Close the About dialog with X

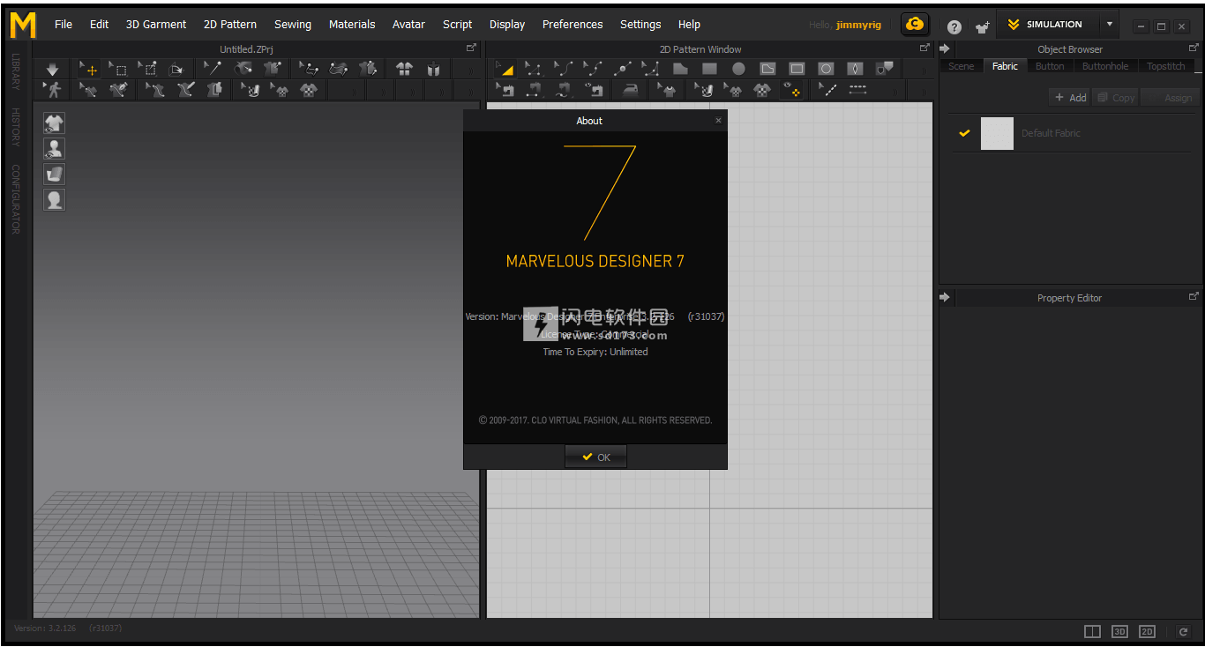pos(718,121)
